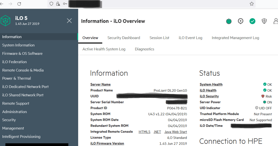Click the Not Supported microSD value
Image resolution: width=278 pixels, height=146 pixels.
click(261, 120)
